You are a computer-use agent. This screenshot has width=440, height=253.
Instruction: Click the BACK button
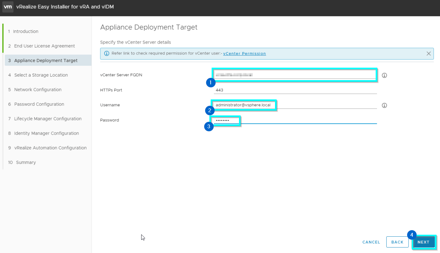[x=397, y=242]
